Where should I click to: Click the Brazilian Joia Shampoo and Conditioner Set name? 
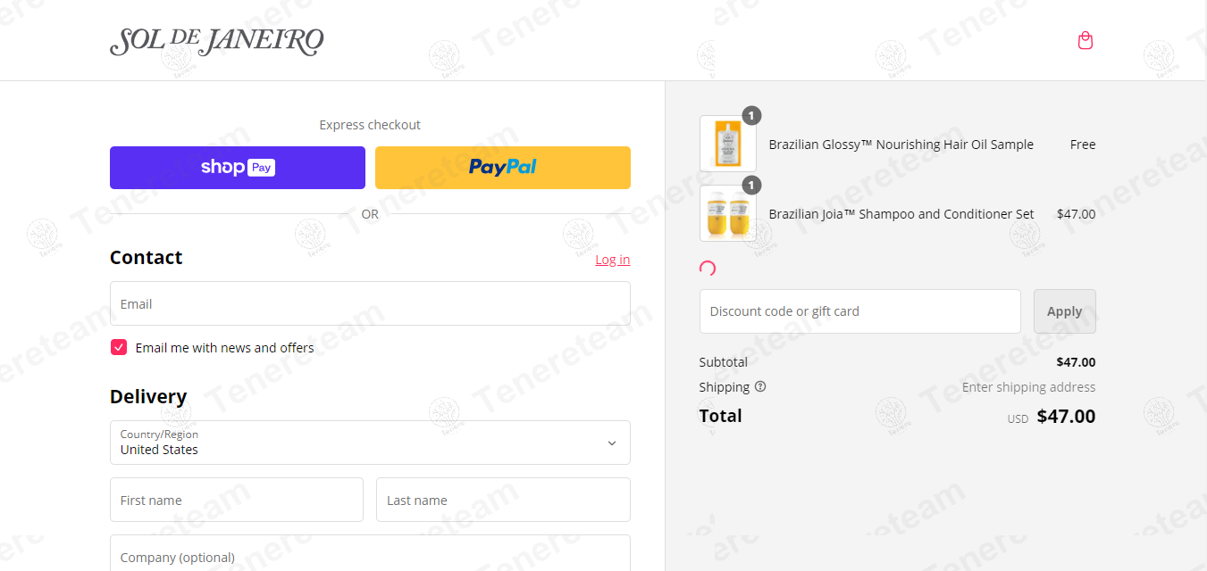tap(901, 214)
